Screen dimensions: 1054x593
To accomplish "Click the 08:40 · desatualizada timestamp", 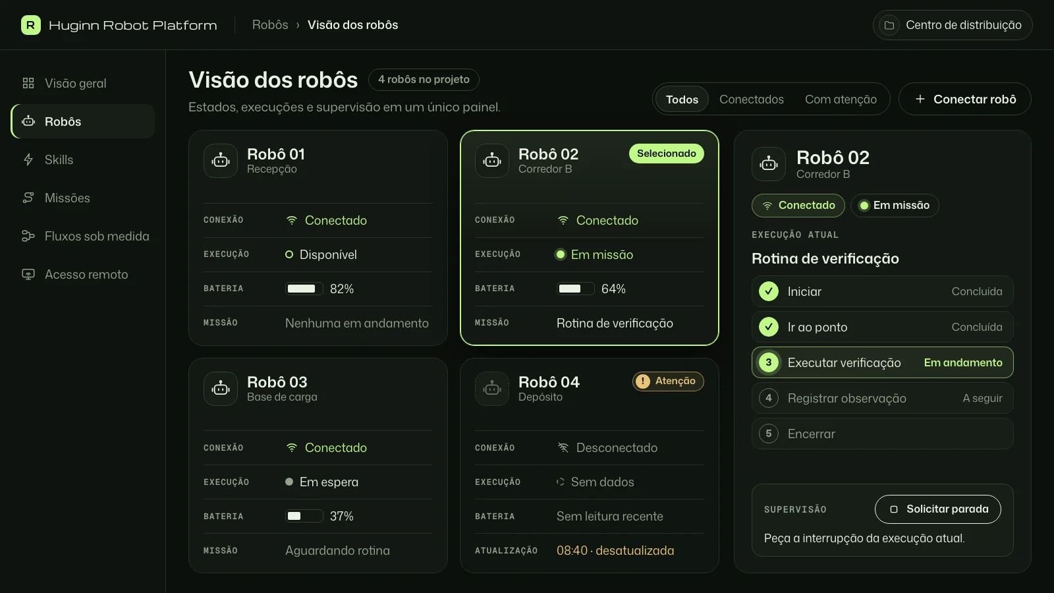I will tap(615, 551).
